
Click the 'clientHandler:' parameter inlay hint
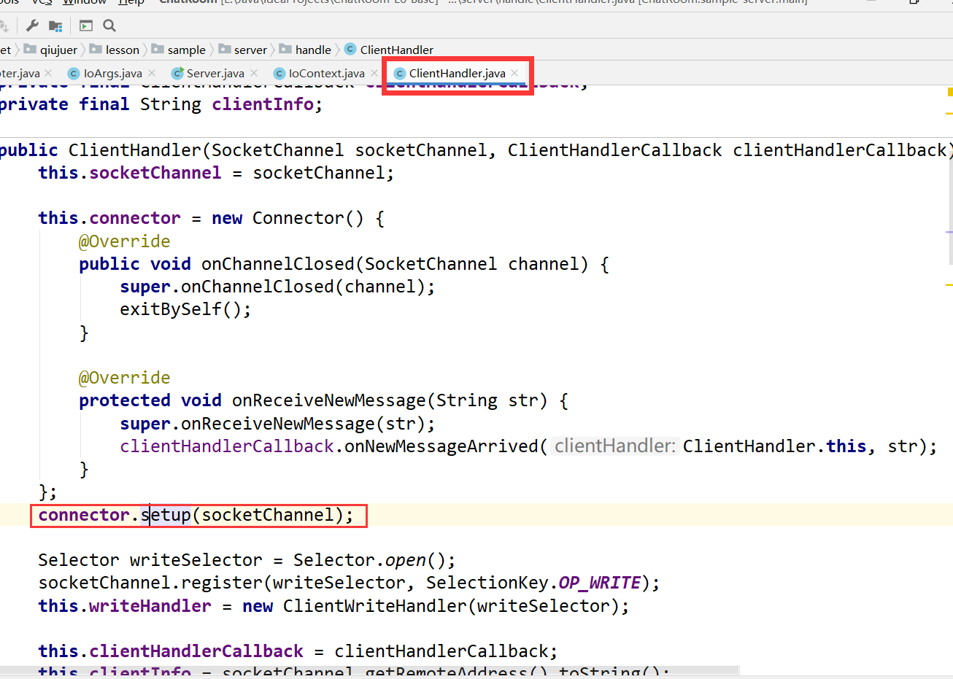pos(615,446)
